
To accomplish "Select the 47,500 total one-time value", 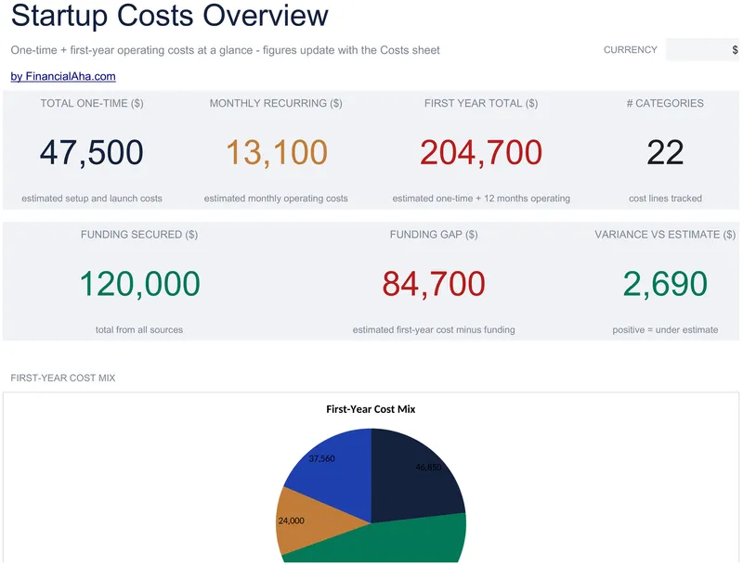I will pos(91,152).
